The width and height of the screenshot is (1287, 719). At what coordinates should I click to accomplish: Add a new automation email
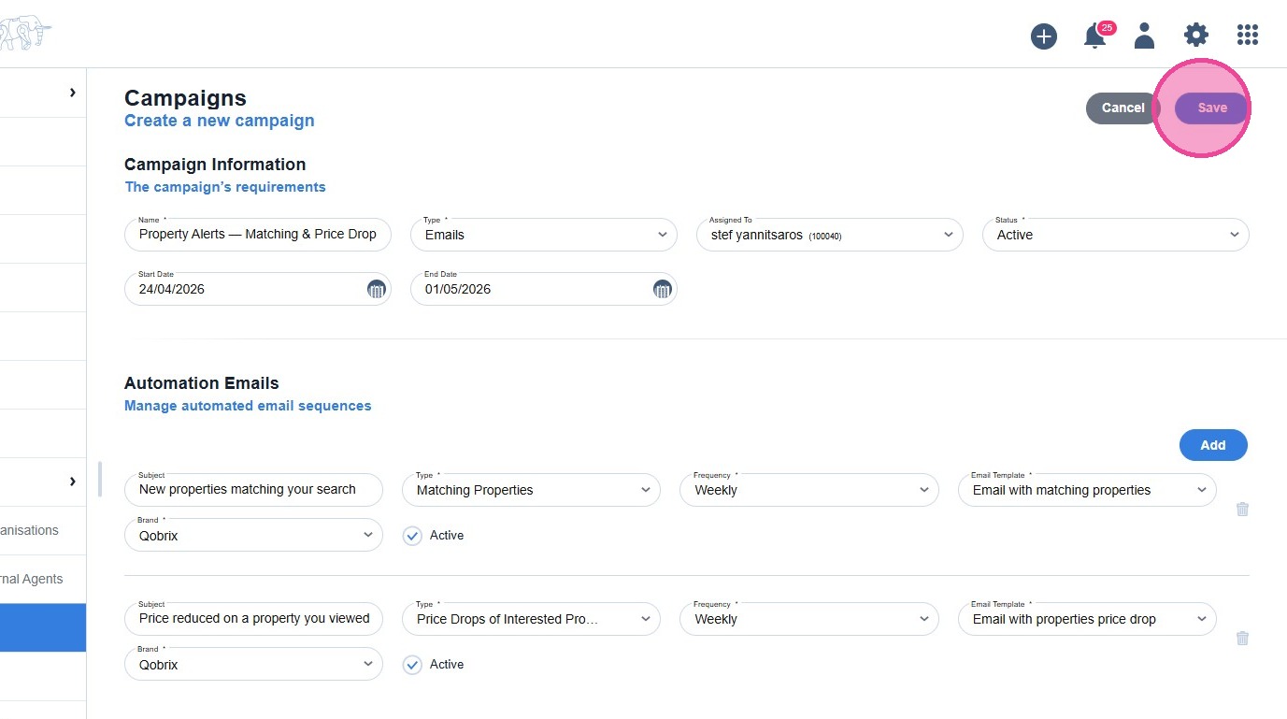(x=1212, y=445)
